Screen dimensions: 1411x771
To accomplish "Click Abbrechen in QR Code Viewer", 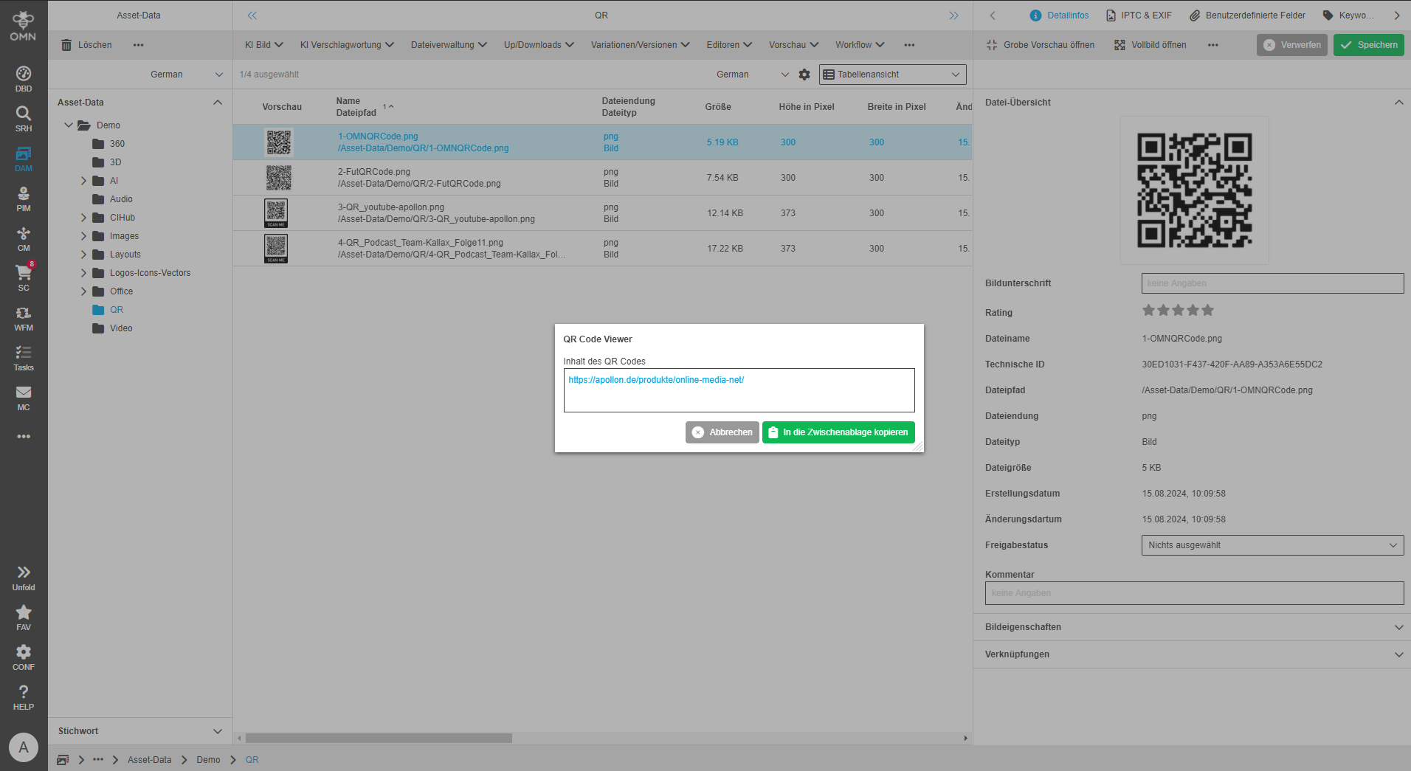I will [x=722, y=432].
